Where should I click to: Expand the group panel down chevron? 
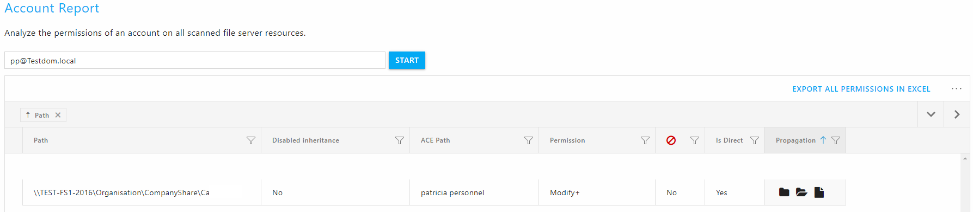tap(931, 114)
